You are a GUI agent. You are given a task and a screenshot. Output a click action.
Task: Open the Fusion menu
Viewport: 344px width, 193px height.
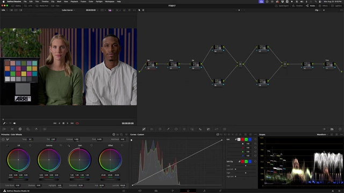tap(83, 2)
